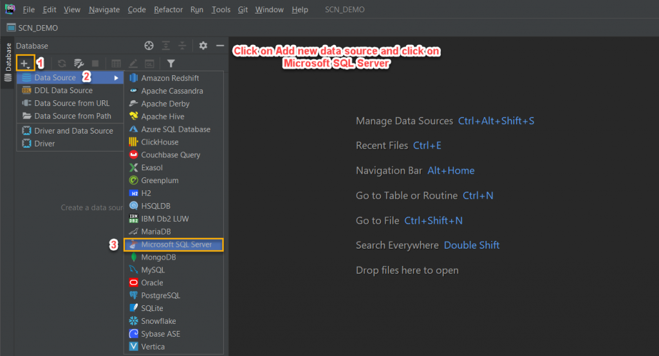This screenshot has width=659, height=356.
Task: Click the locate crosshair icon in Database header
Action: (149, 46)
